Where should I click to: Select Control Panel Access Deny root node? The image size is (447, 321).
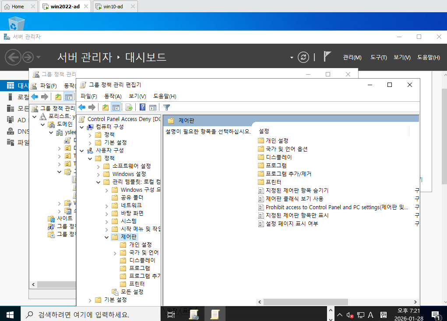[124, 119]
